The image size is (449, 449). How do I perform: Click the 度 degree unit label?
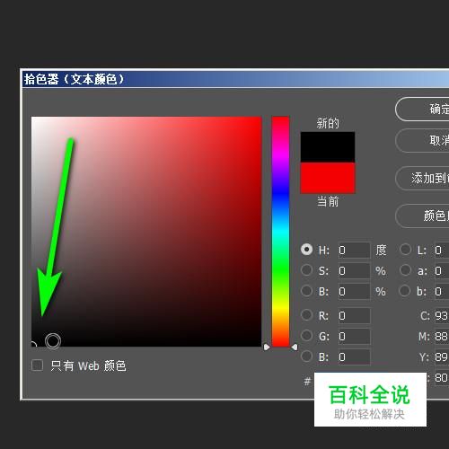pyautogui.click(x=381, y=250)
